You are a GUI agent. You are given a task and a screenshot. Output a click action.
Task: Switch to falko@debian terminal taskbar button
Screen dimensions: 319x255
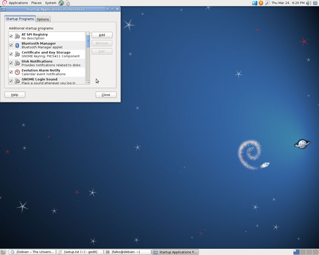click(128, 252)
